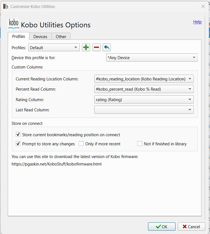Check Not if finished in library
Image resolution: width=210 pixels, height=234 pixels.
pos(140,144)
